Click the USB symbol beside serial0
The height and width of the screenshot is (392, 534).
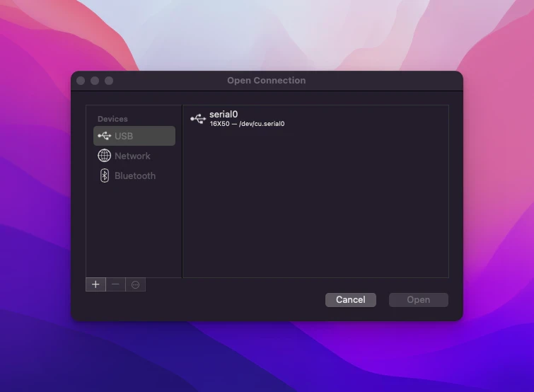(x=198, y=118)
